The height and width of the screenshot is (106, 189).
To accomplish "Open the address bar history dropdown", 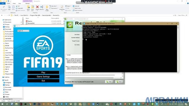I will click(x=174, y=15).
